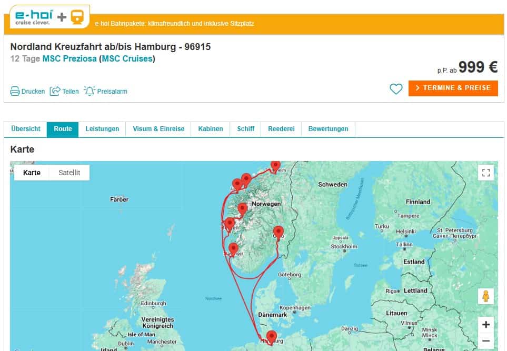This screenshot has width=507, height=351.
Task: Add cruise to favorites with heart icon
Action: (396, 89)
